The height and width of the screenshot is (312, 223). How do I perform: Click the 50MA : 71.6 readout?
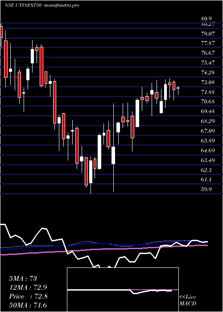pyautogui.click(x=28, y=305)
